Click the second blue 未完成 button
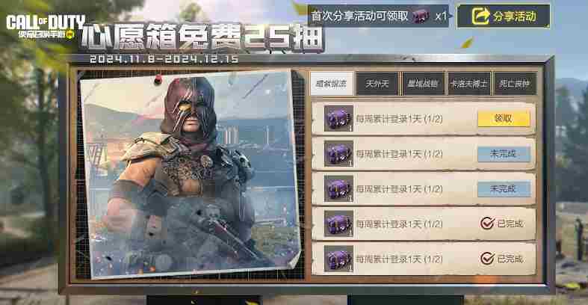Image resolution: width=588 pixels, height=305 pixels. point(504,188)
